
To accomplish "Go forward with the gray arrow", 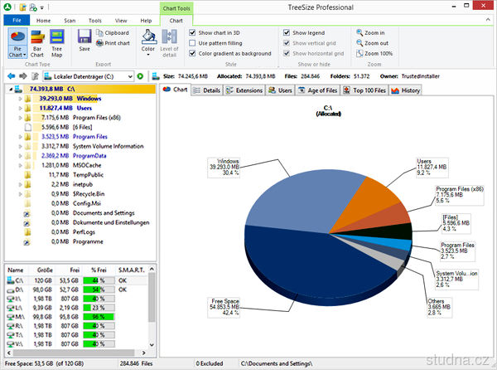I will (23, 76).
